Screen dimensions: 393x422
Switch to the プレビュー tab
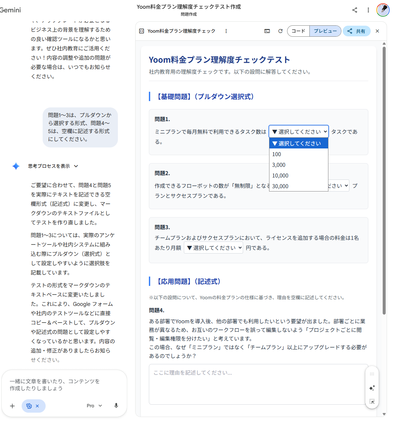click(x=325, y=31)
